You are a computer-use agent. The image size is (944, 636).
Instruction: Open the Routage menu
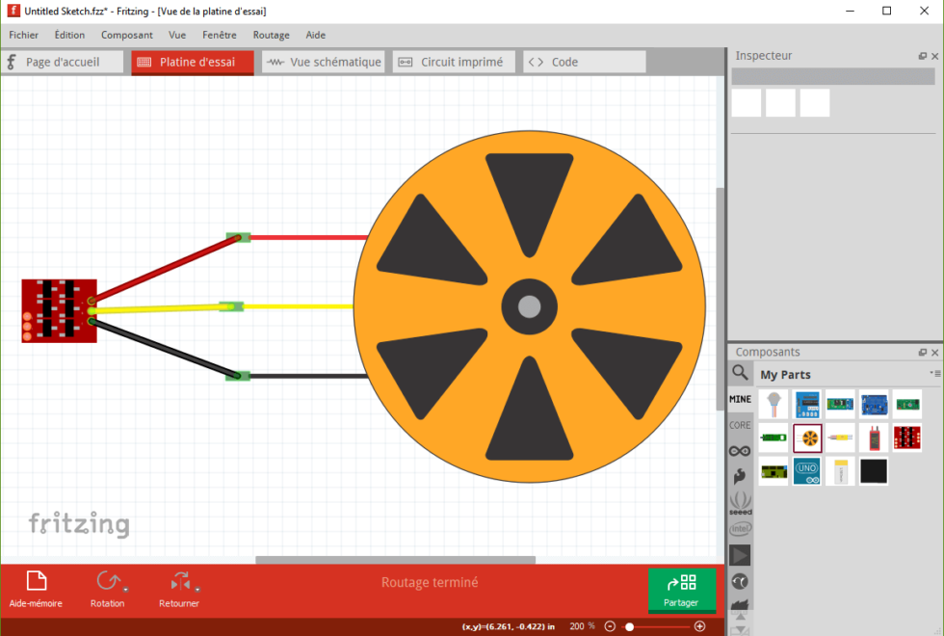click(271, 35)
